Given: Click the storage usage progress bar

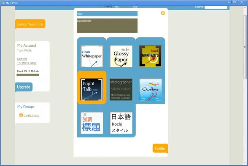Looking at the screenshot, I should (x=28, y=75).
